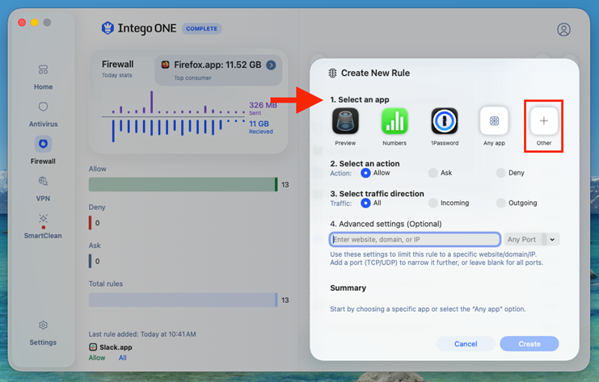Screen dimensions: 599x382
Task: Click the Slack.app icon in last rule
Action: tap(93, 347)
